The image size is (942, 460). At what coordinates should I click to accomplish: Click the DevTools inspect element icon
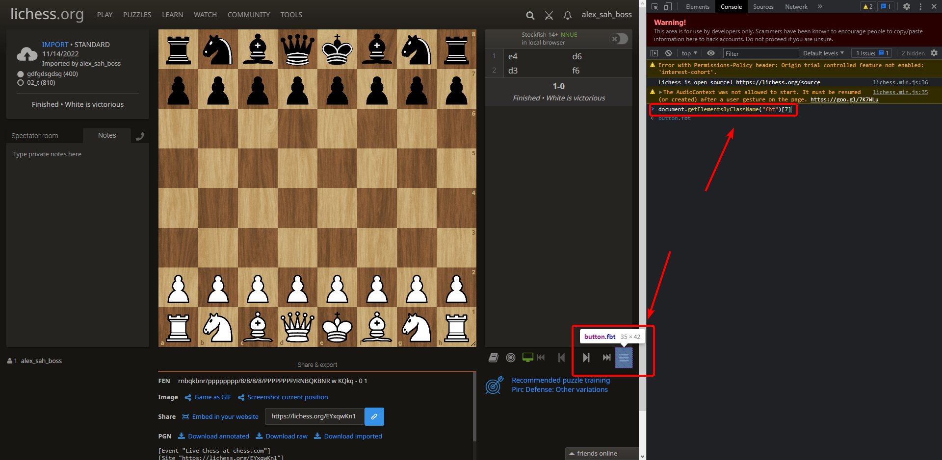654,6
